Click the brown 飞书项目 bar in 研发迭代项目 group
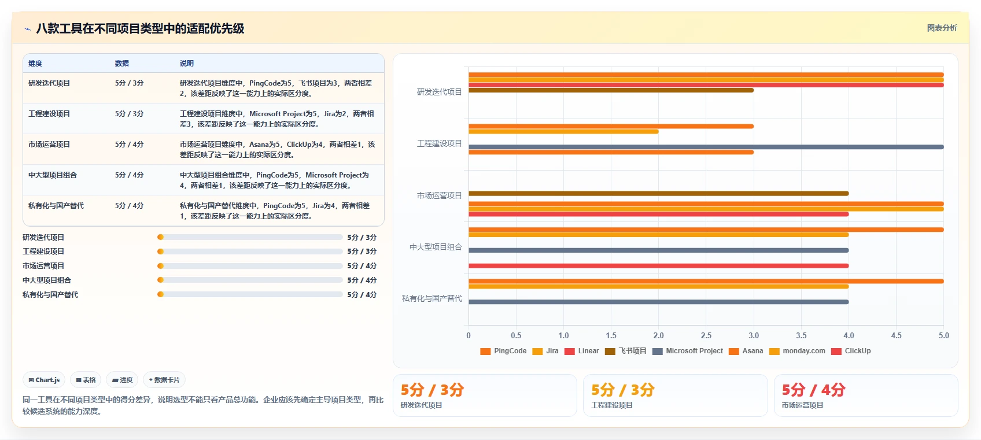Image resolution: width=981 pixels, height=440 pixels. pos(611,90)
